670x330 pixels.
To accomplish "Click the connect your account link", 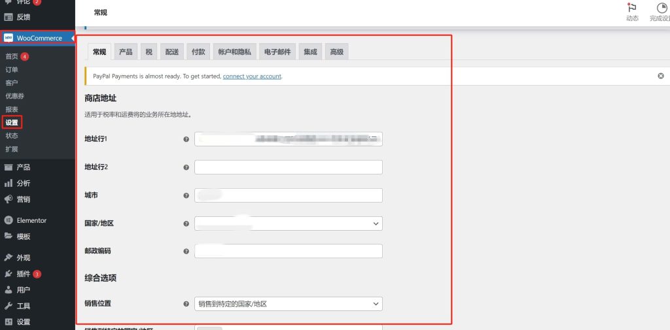I will tap(252, 76).
